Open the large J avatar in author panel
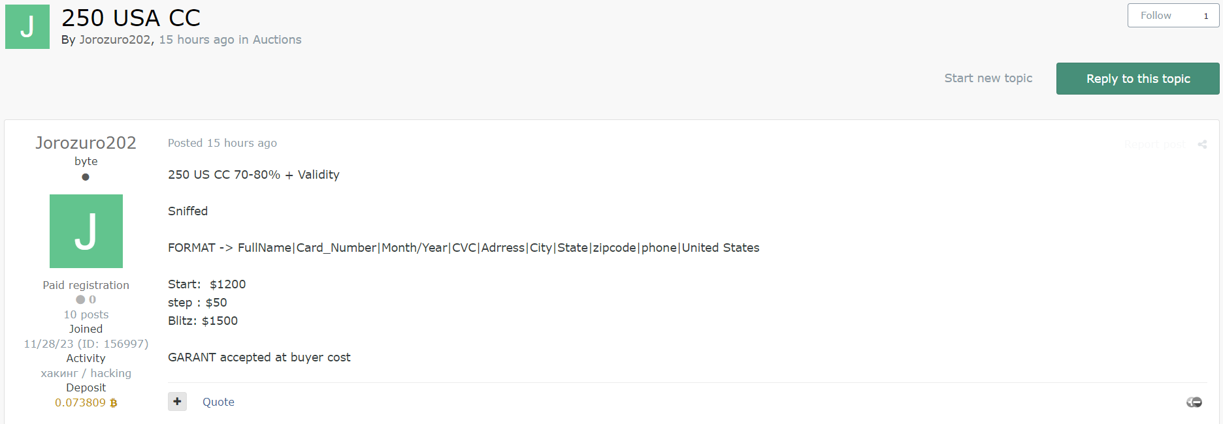Screen dimensions: 1223x424 point(86,231)
